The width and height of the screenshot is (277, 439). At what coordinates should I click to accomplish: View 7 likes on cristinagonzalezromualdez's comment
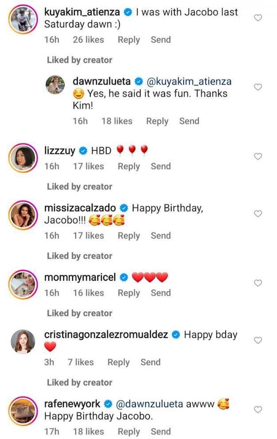click(x=81, y=362)
